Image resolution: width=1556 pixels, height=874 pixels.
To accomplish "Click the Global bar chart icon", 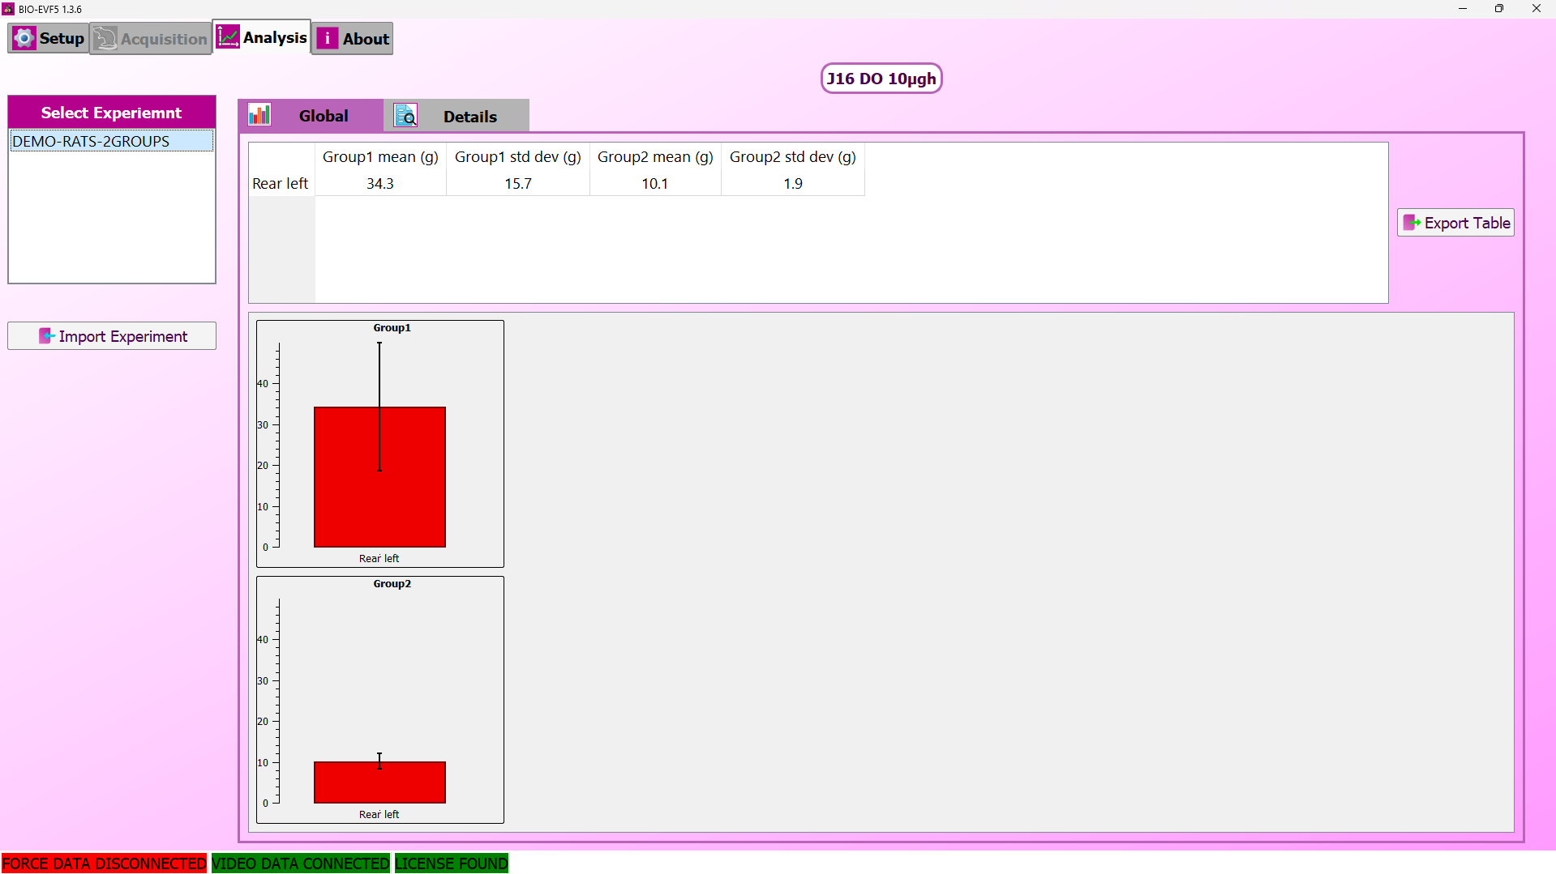I will click(259, 115).
